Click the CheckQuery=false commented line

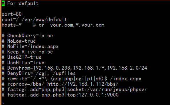click(27, 36)
